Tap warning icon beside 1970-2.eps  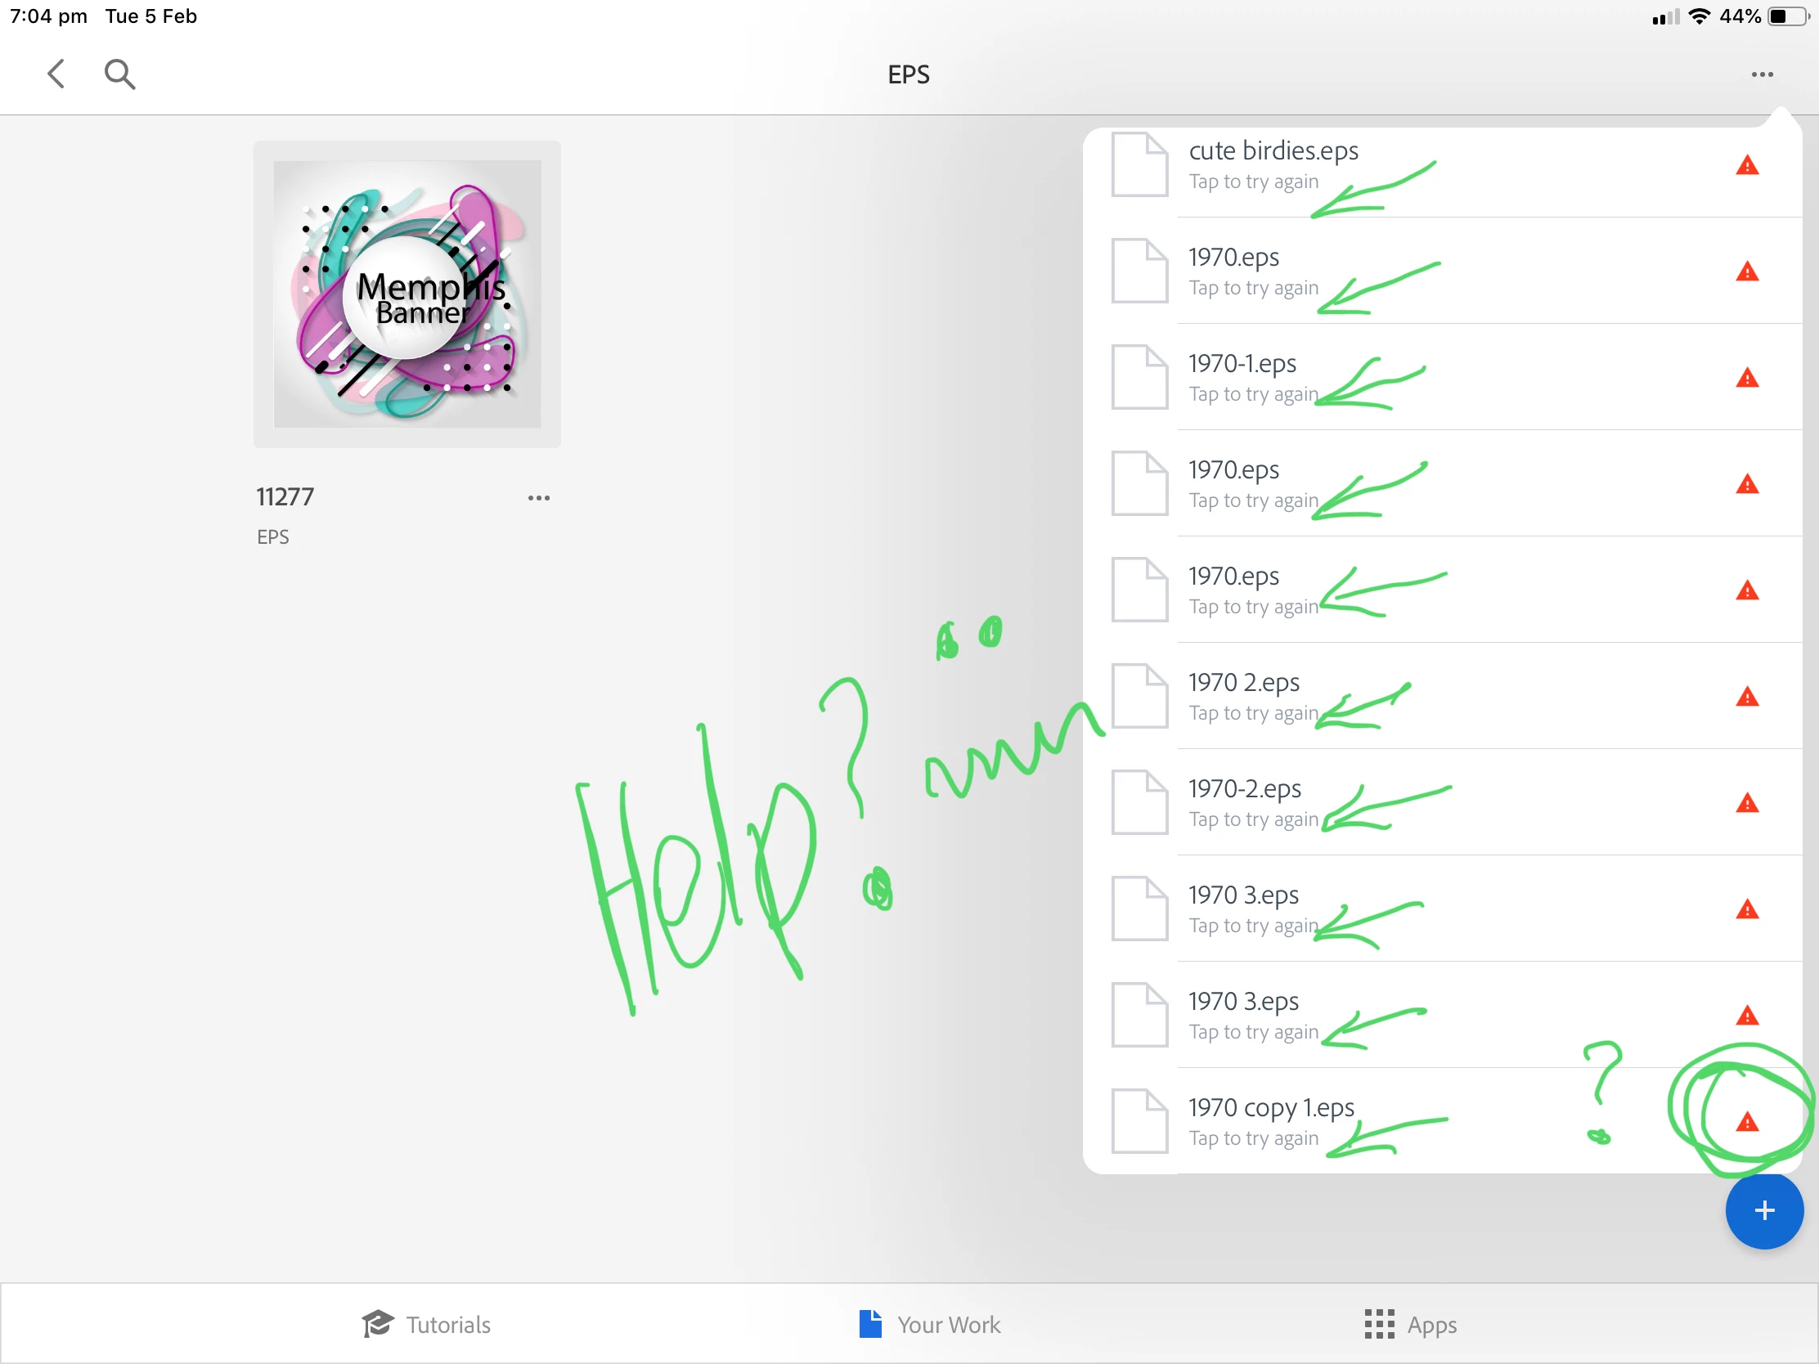coord(1746,803)
